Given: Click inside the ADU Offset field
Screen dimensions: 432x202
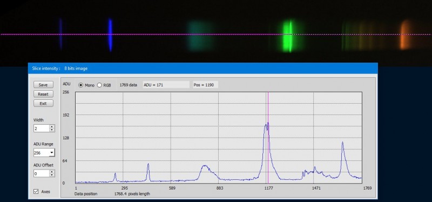Looking at the screenshot, I should (42, 173).
